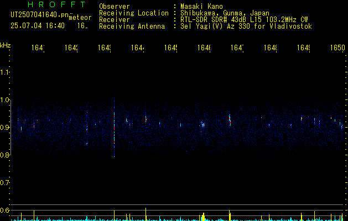
Task: Click the 16_ counter next to the timestamp
Action: [82, 26]
